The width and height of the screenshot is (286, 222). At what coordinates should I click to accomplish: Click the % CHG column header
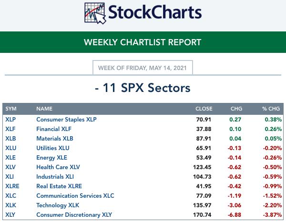[x=271, y=109]
